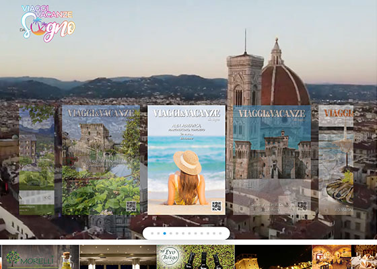Viewport: 377px width, 269px height.
Task: Click the Morelli green tree logo
Action: (x=13, y=258)
